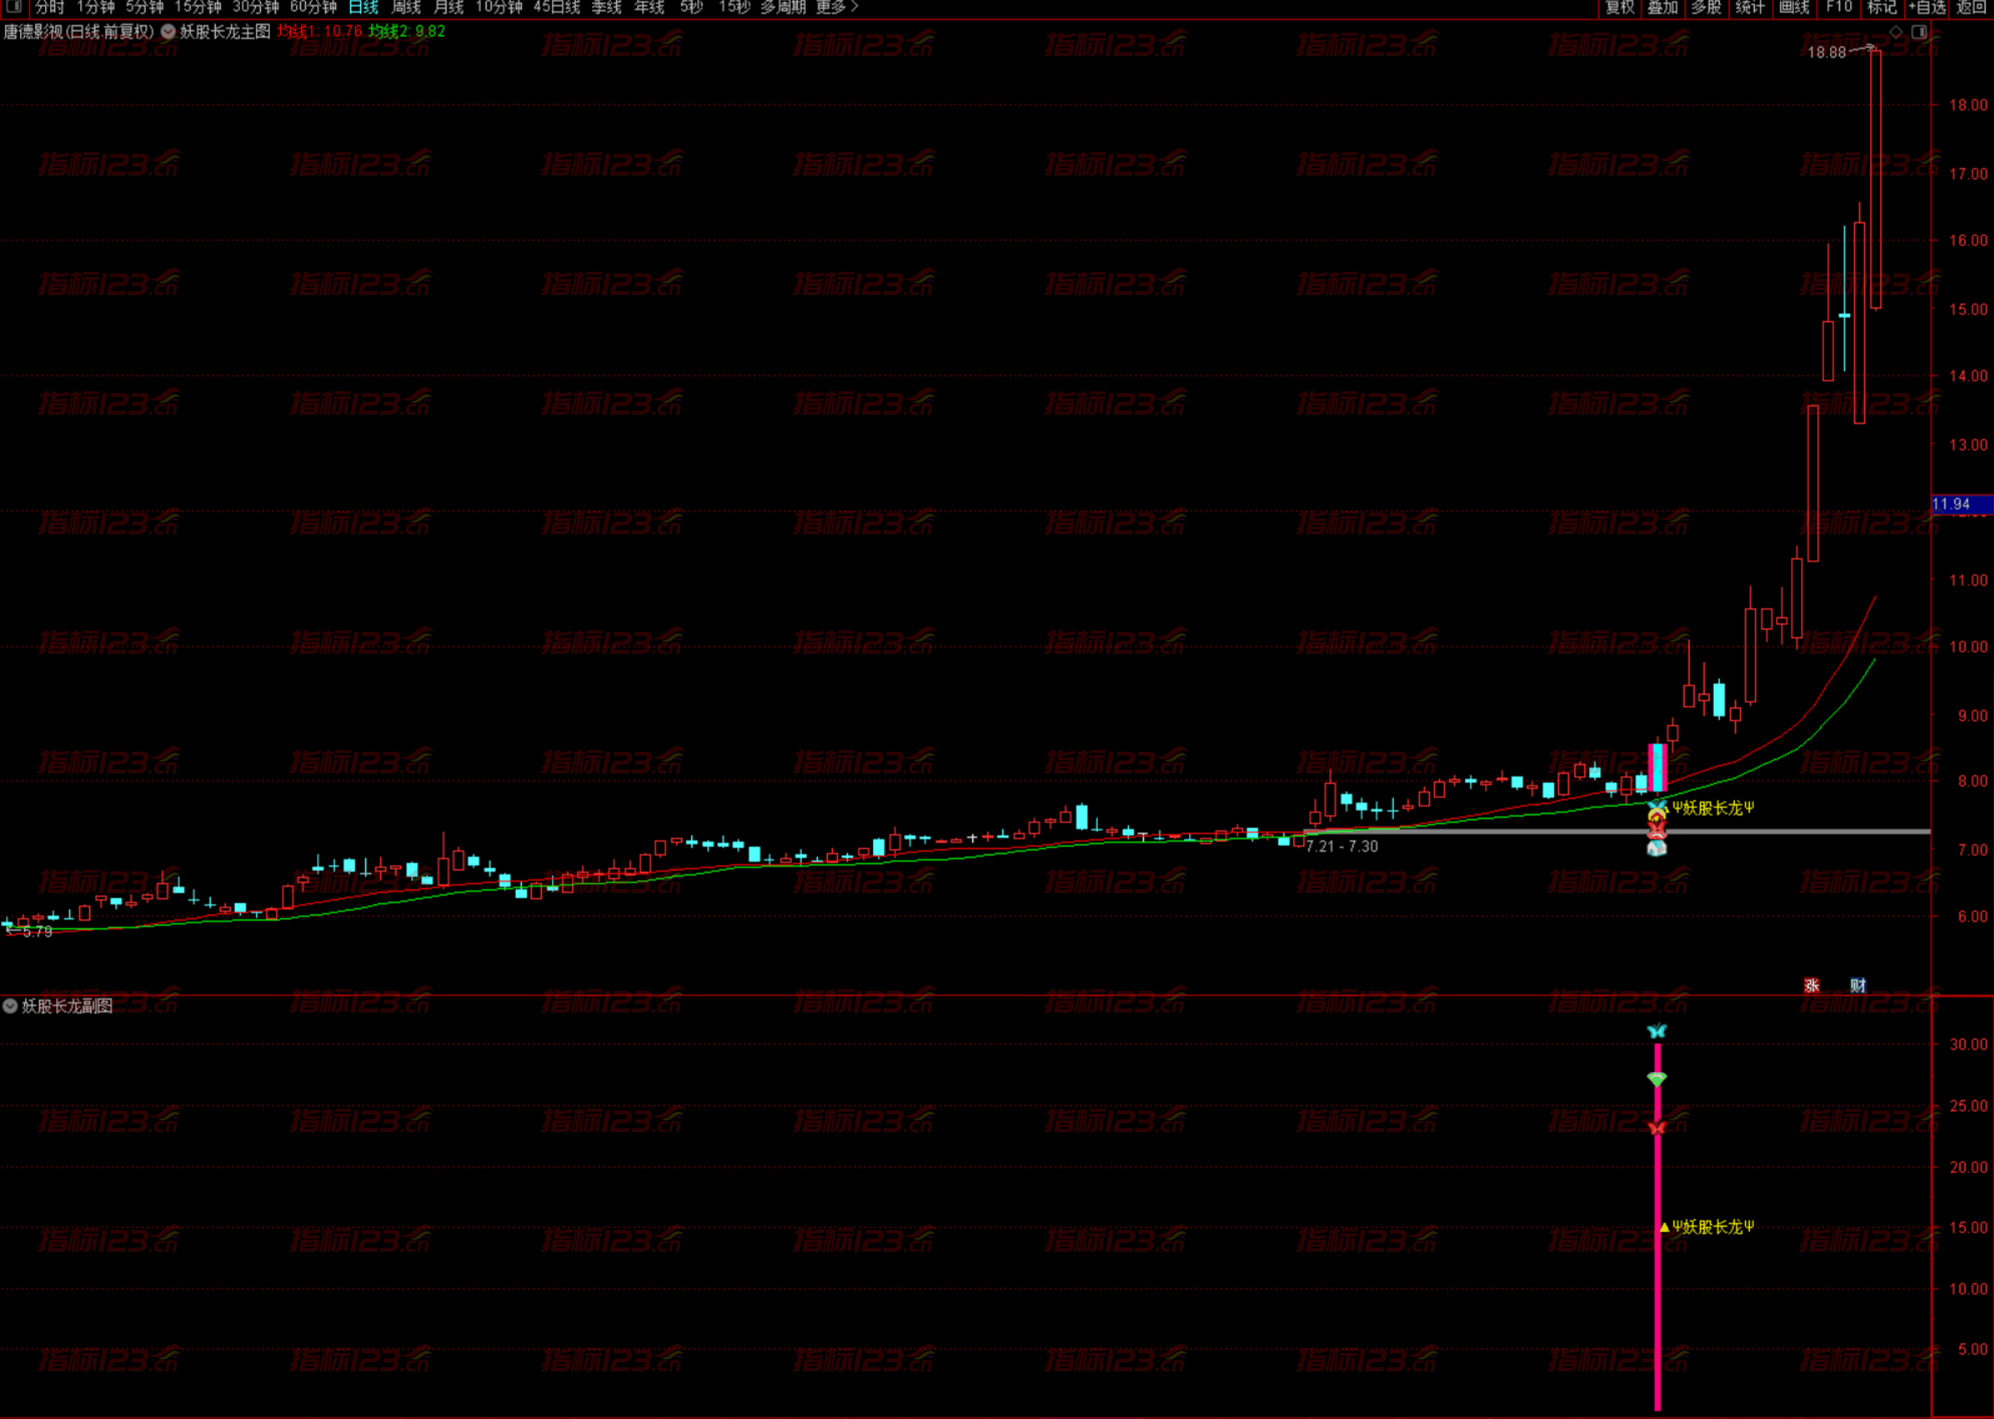Click the 标记 mark button
The image size is (1994, 1419).
(1882, 7)
